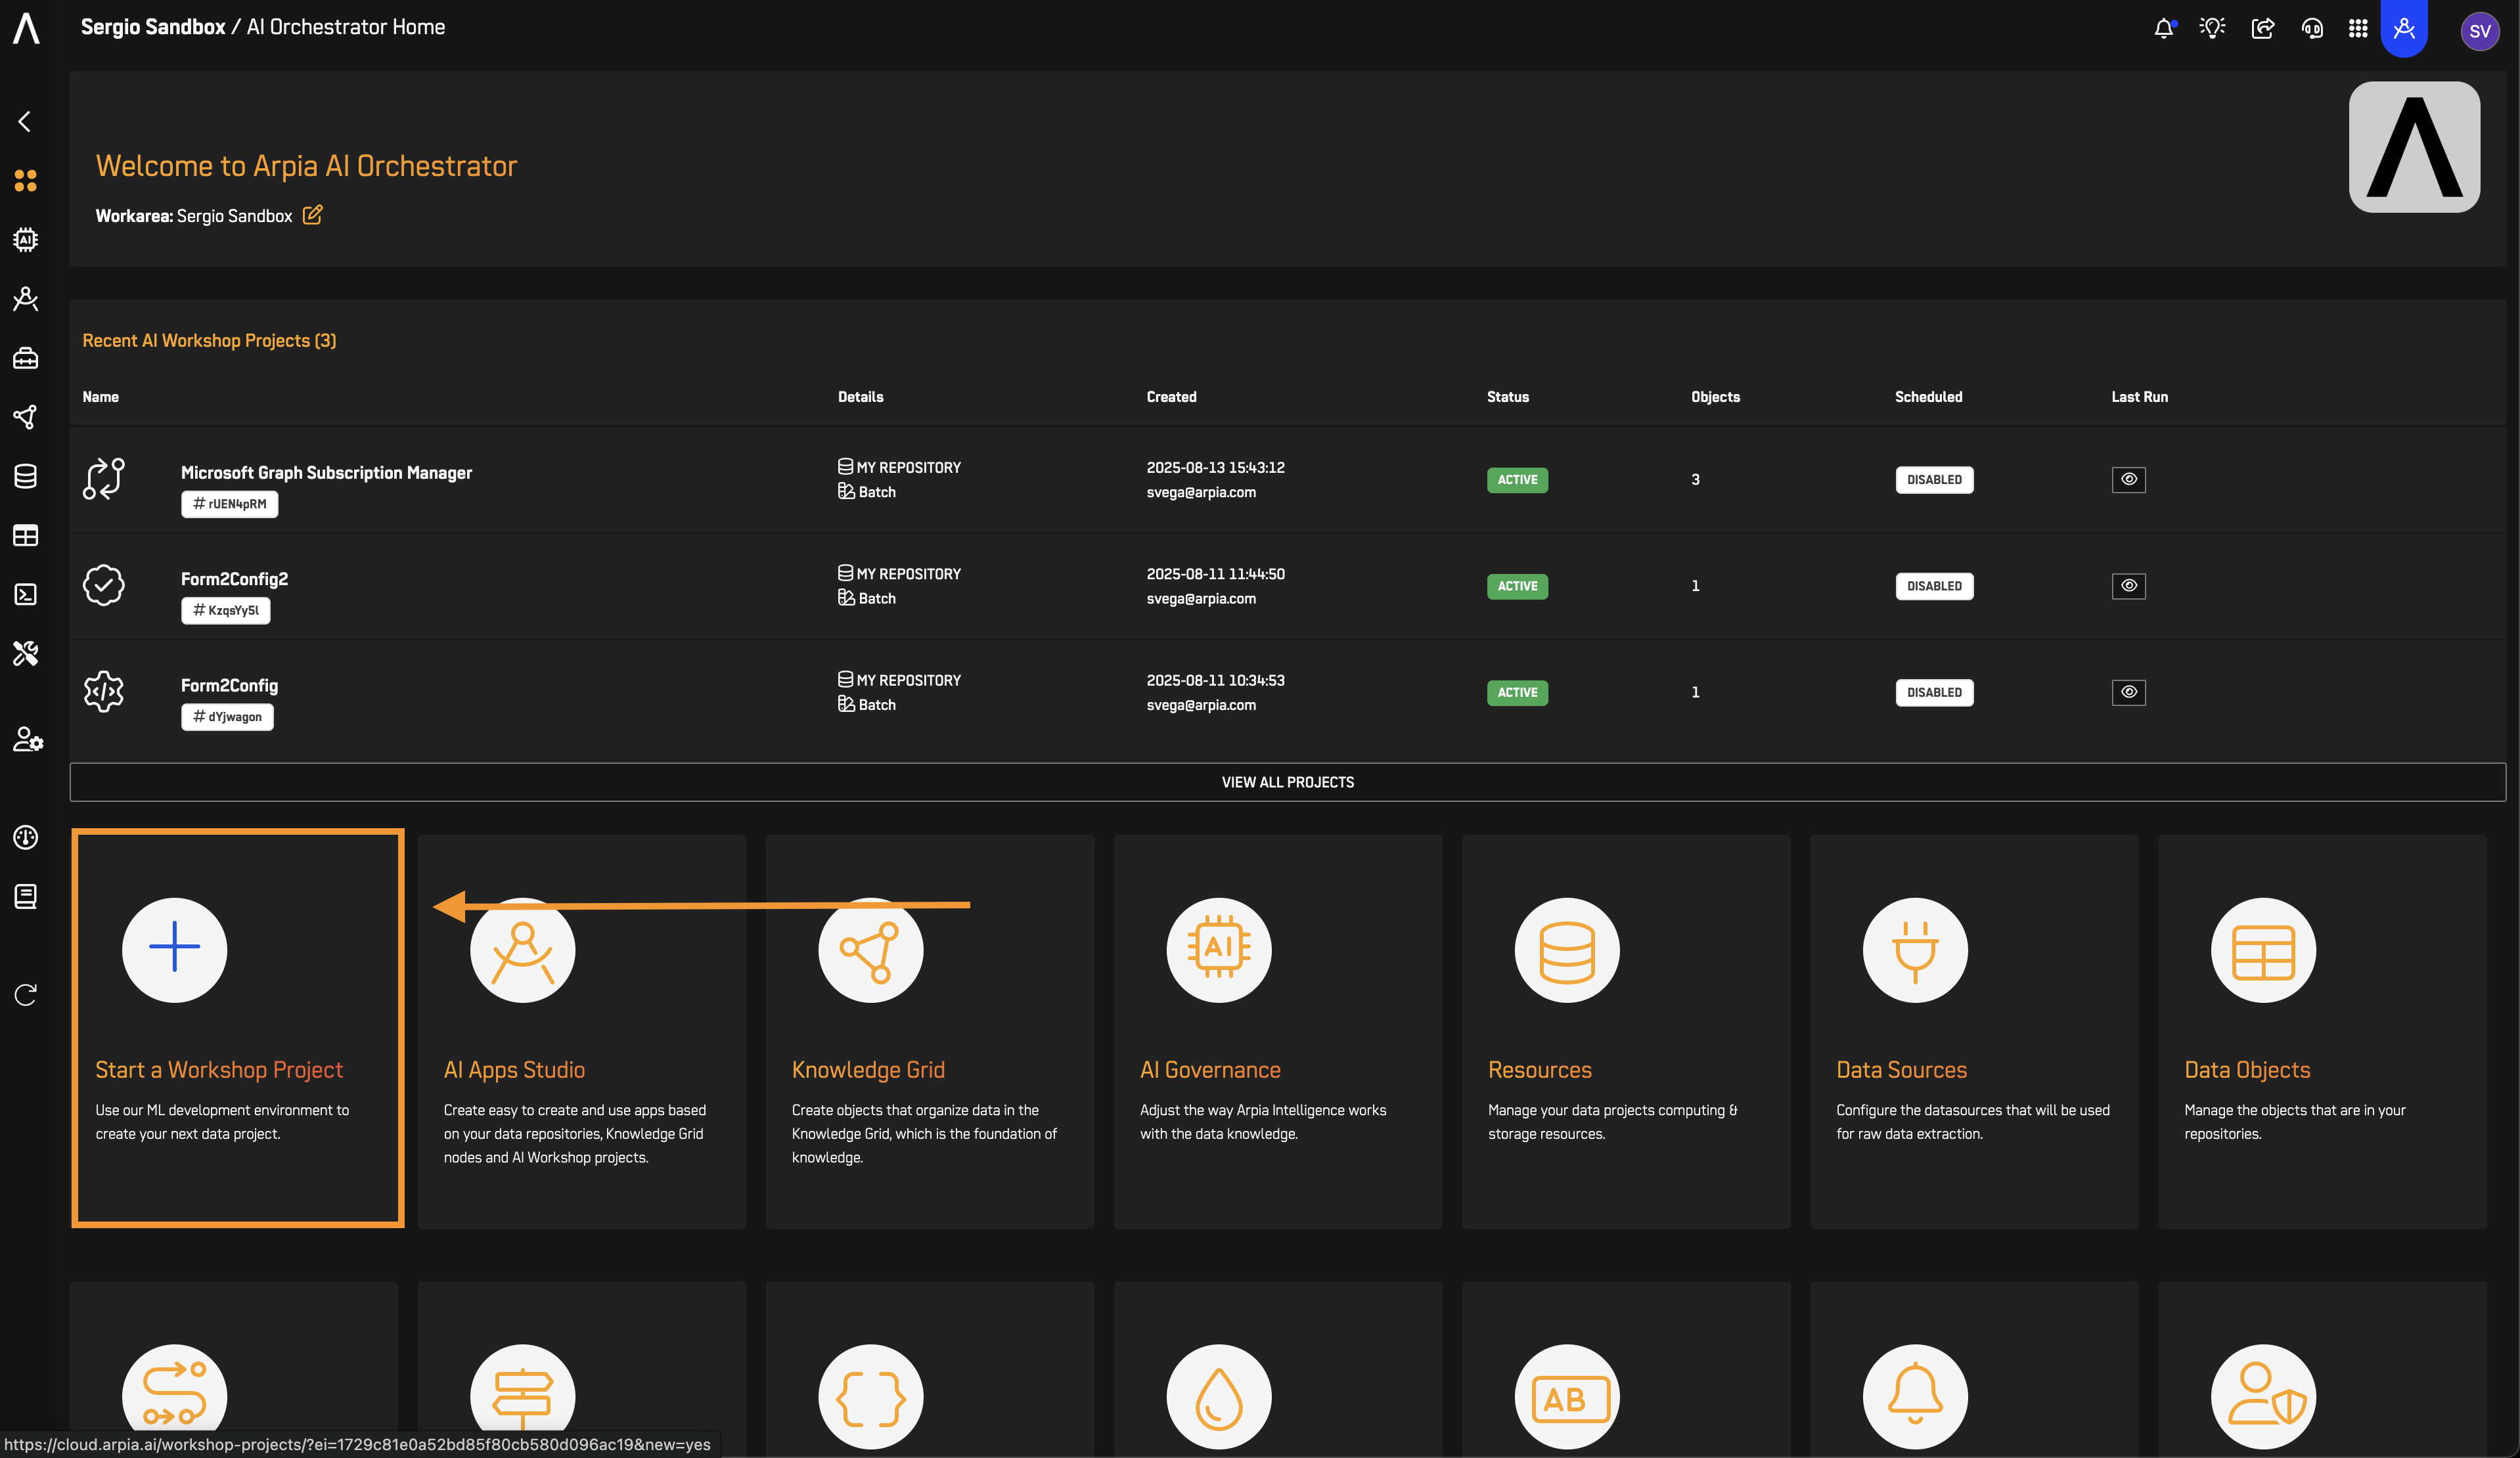Click the curly braces icon in bottom row
The height and width of the screenshot is (1458, 2520).
point(870,1396)
